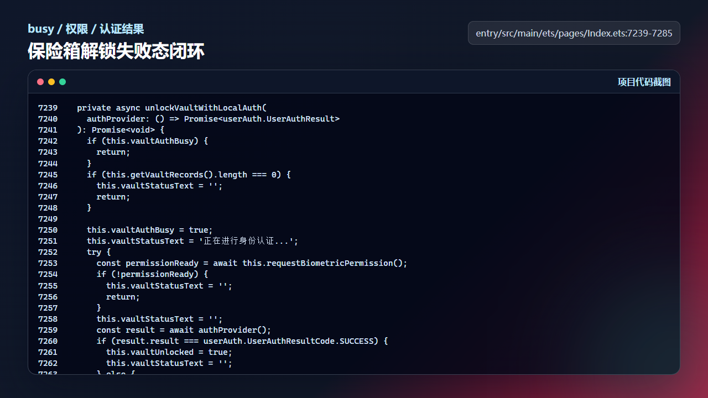The height and width of the screenshot is (398, 708).
Task: Click the '正在进行身份认证...' status line
Action: pos(192,241)
